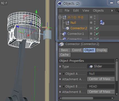Click the Null object's icon in tree

point(67,23)
